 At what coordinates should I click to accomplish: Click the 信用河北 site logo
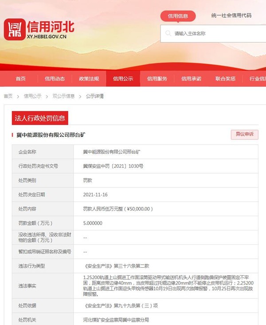pyautogui.click(x=39, y=29)
